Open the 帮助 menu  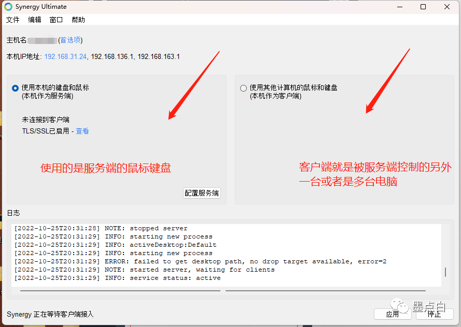click(x=78, y=20)
